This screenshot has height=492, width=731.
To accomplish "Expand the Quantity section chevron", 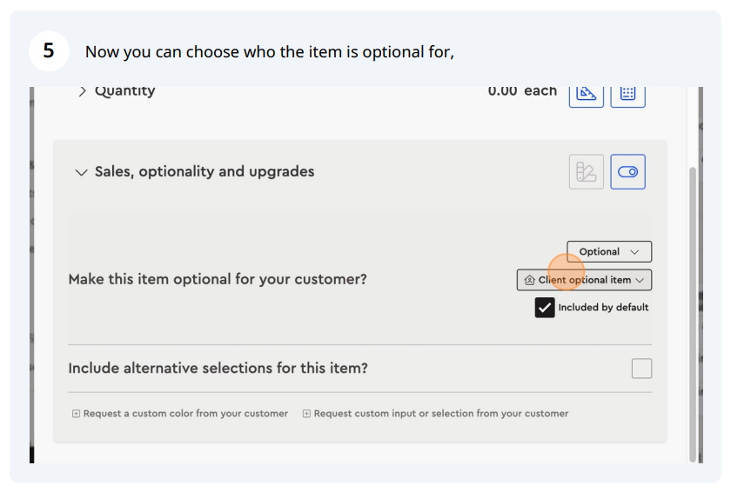I will click(x=82, y=91).
